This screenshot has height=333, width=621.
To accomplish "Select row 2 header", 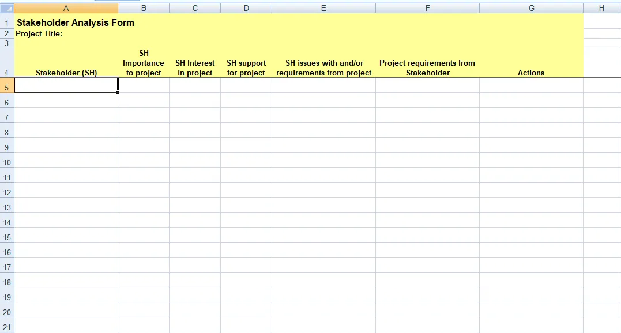I will click(x=7, y=33).
